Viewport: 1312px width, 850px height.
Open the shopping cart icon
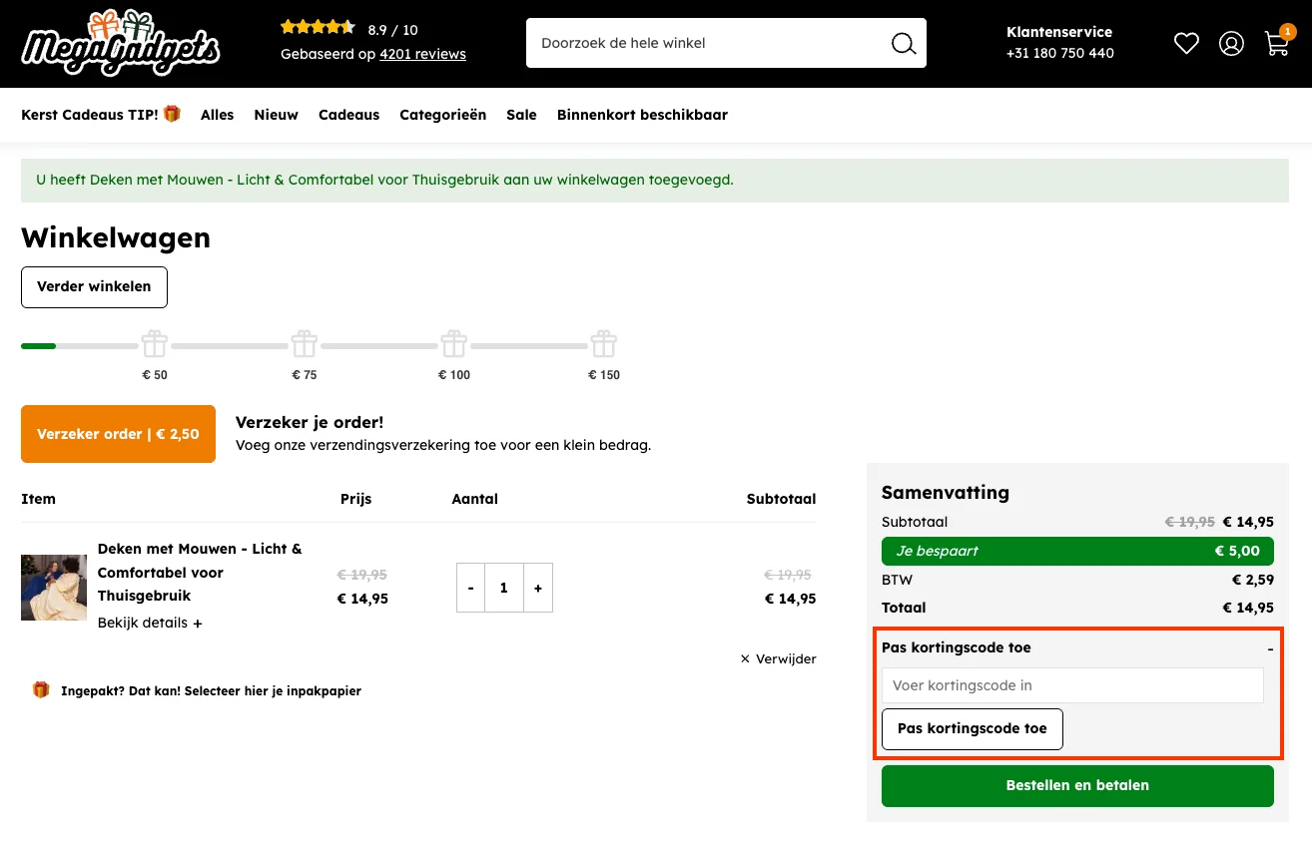click(x=1277, y=44)
